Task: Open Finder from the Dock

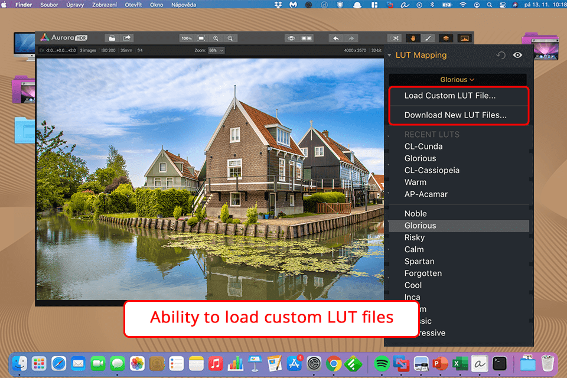Action: [x=19, y=364]
